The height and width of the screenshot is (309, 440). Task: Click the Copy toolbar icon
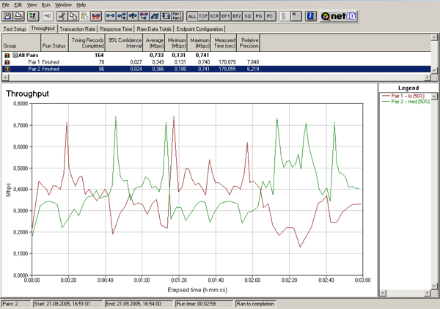tap(73, 16)
